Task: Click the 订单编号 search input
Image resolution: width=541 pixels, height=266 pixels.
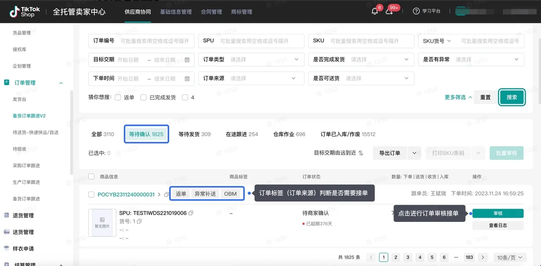Action: click(141, 41)
